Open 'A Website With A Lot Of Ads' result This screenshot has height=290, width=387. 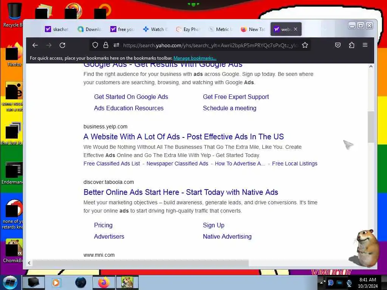pyautogui.click(x=184, y=137)
